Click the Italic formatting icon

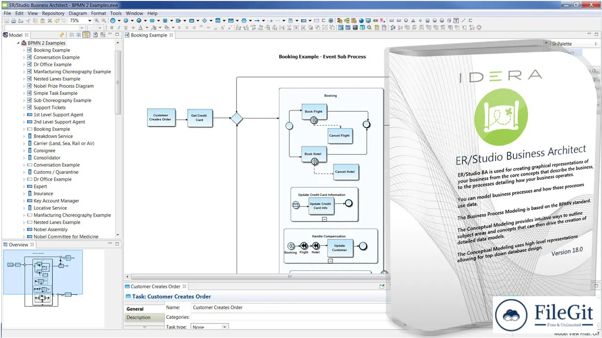119,28
